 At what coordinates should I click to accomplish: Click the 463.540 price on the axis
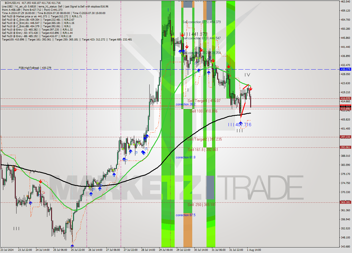point(345,2)
